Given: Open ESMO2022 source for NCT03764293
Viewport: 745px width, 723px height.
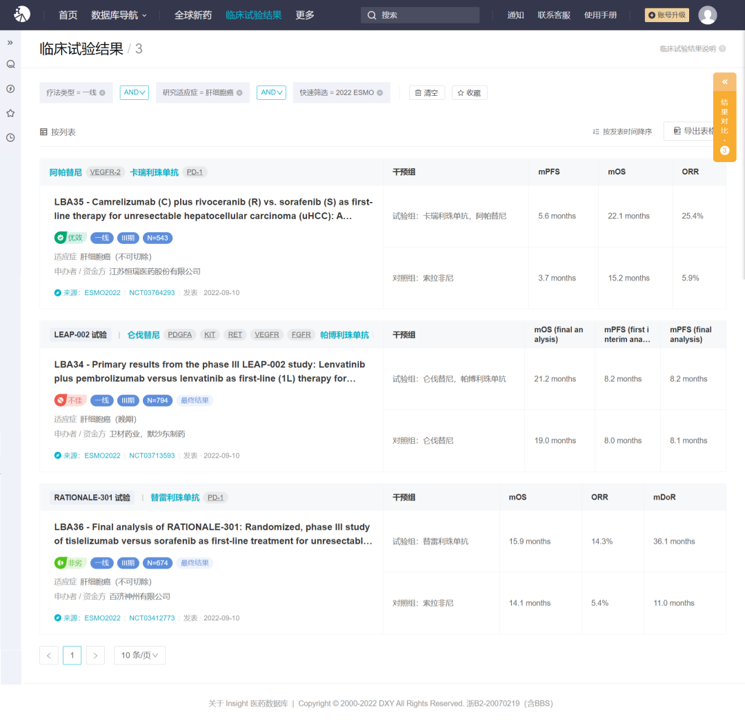Looking at the screenshot, I should click(x=102, y=293).
